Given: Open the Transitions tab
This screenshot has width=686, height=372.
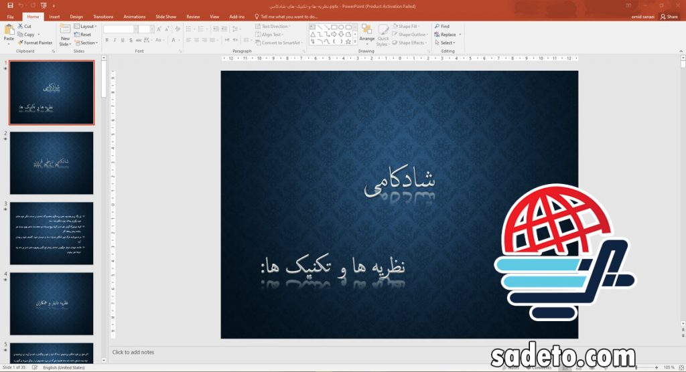Looking at the screenshot, I should tap(103, 17).
